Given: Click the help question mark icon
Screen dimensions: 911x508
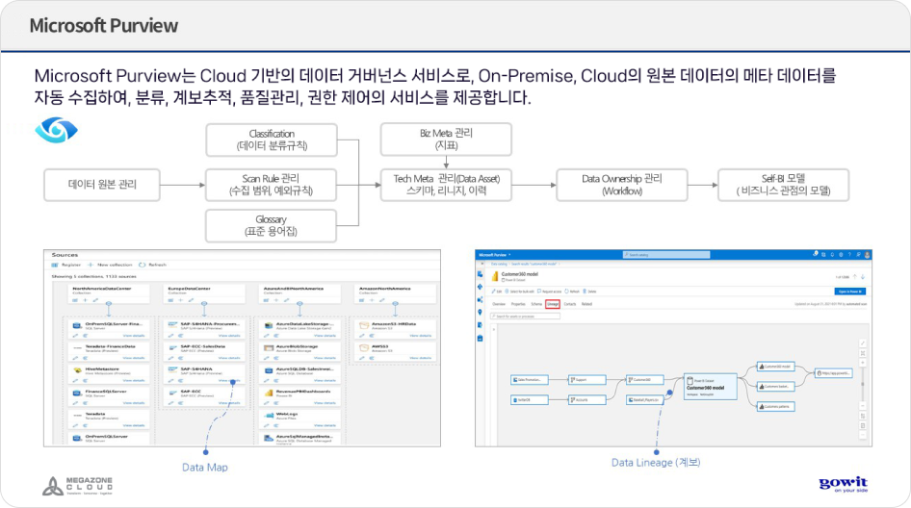Looking at the screenshot, I should [849, 255].
